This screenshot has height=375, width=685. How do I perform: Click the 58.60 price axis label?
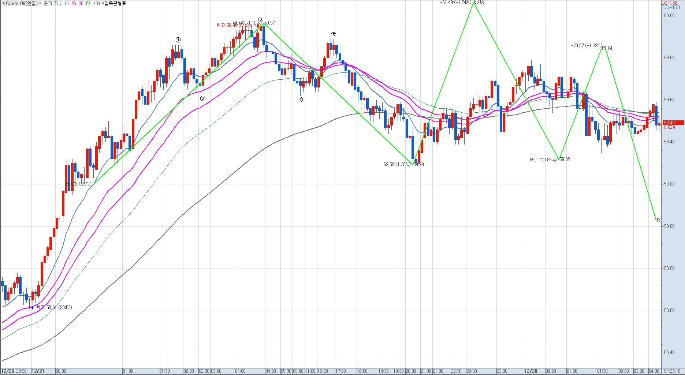point(669,311)
